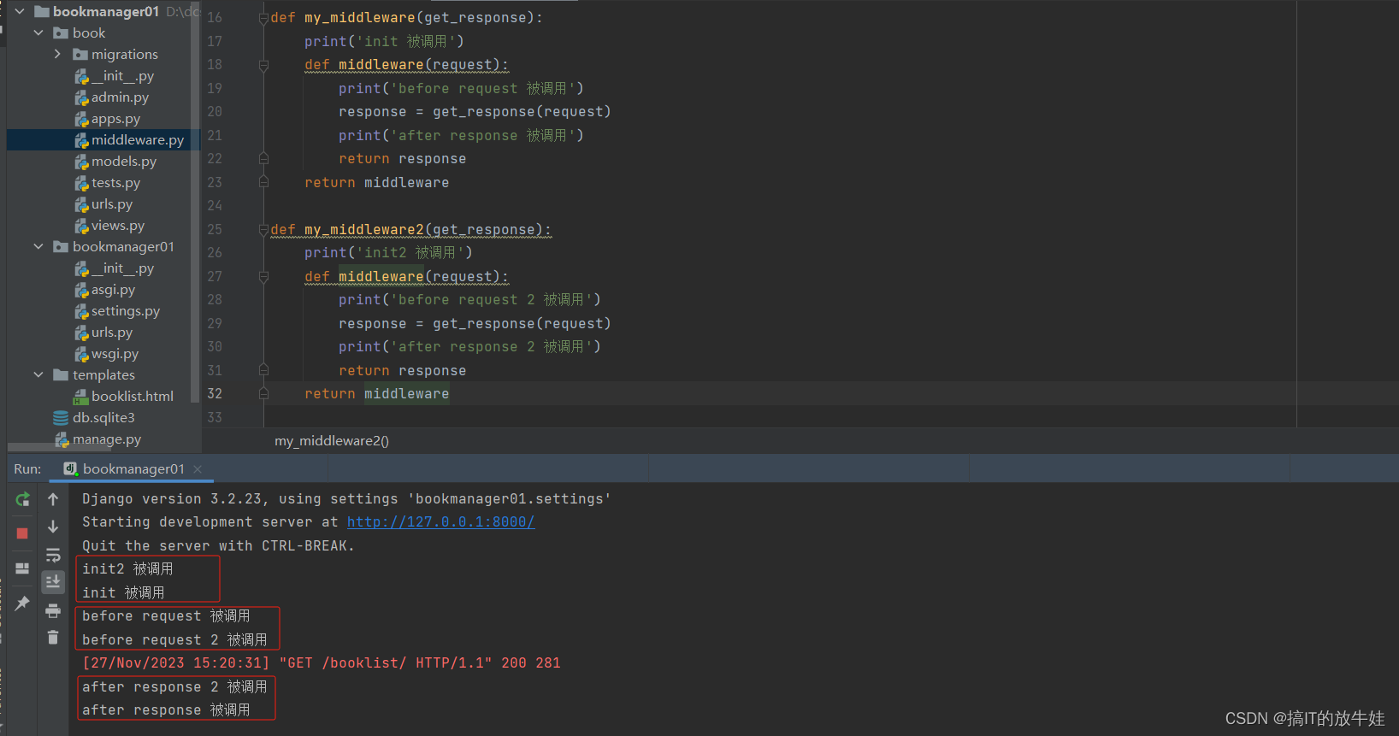The width and height of the screenshot is (1399, 736).
Task: Open the http://127.0.0.1:8000/ link
Action: click(x=440, y=522)
